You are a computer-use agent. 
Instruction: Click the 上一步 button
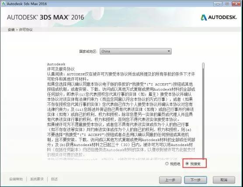point(170,180)
